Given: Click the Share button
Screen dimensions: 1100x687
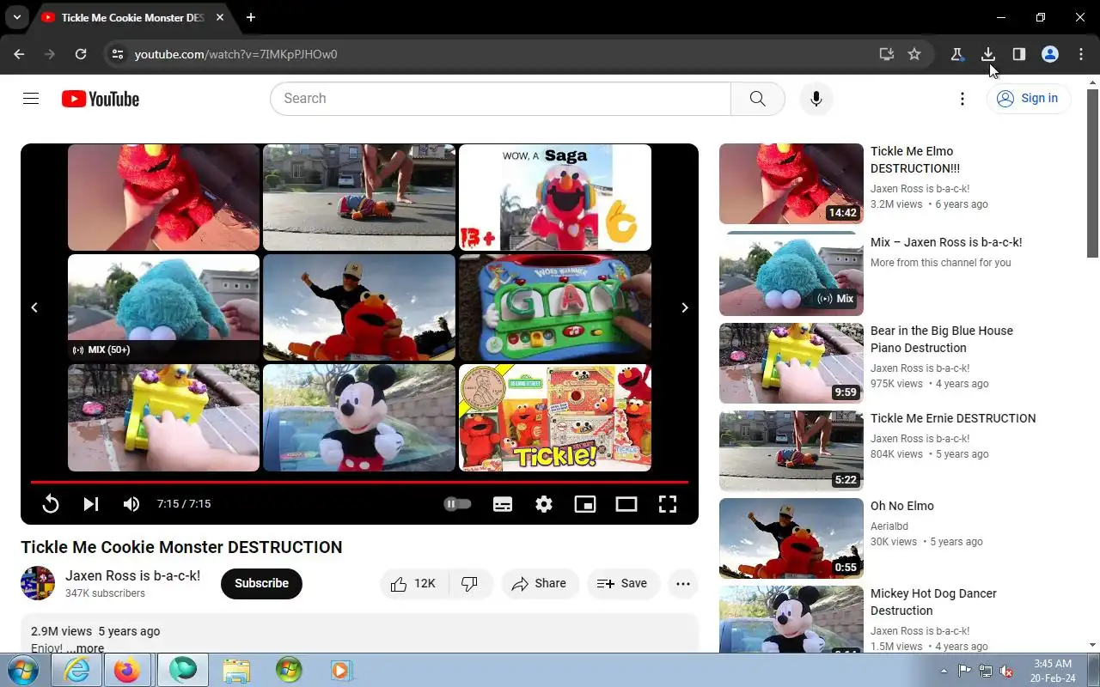Looking at the screenshot, I should pyautogui.click(x=540, y=583).
